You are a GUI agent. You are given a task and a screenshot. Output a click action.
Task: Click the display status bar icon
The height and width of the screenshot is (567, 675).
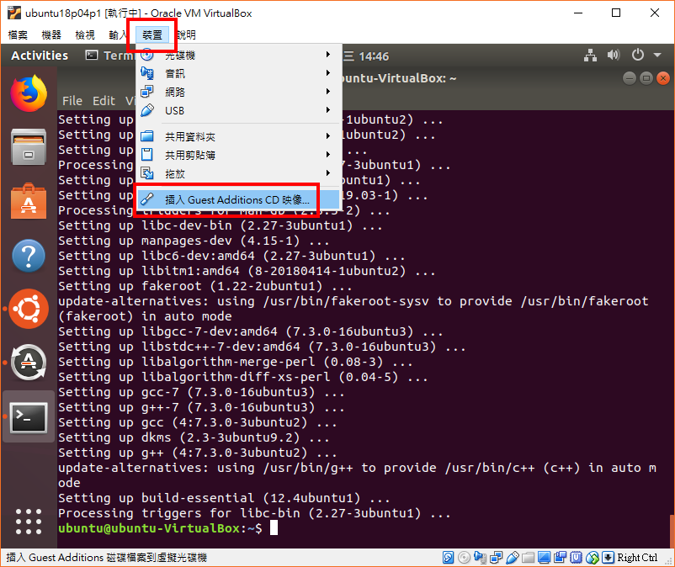(545, 558)
